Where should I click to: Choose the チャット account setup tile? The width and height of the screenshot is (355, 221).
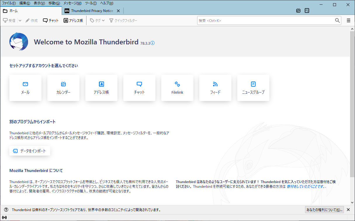coord(139,88)
